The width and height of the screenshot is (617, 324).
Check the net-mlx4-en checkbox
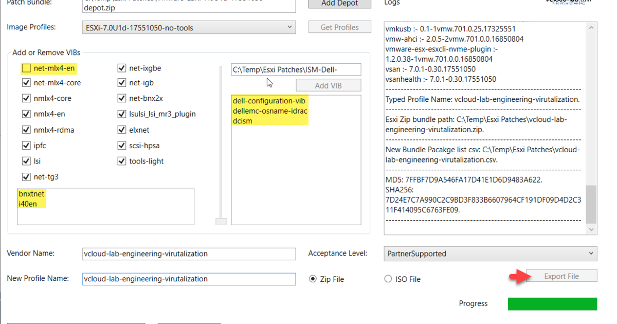26,68
